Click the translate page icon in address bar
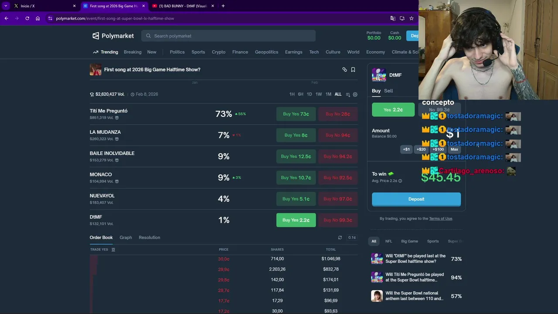Image resolution: width=558 pixels, height=314 pixels. click(393, 18)
